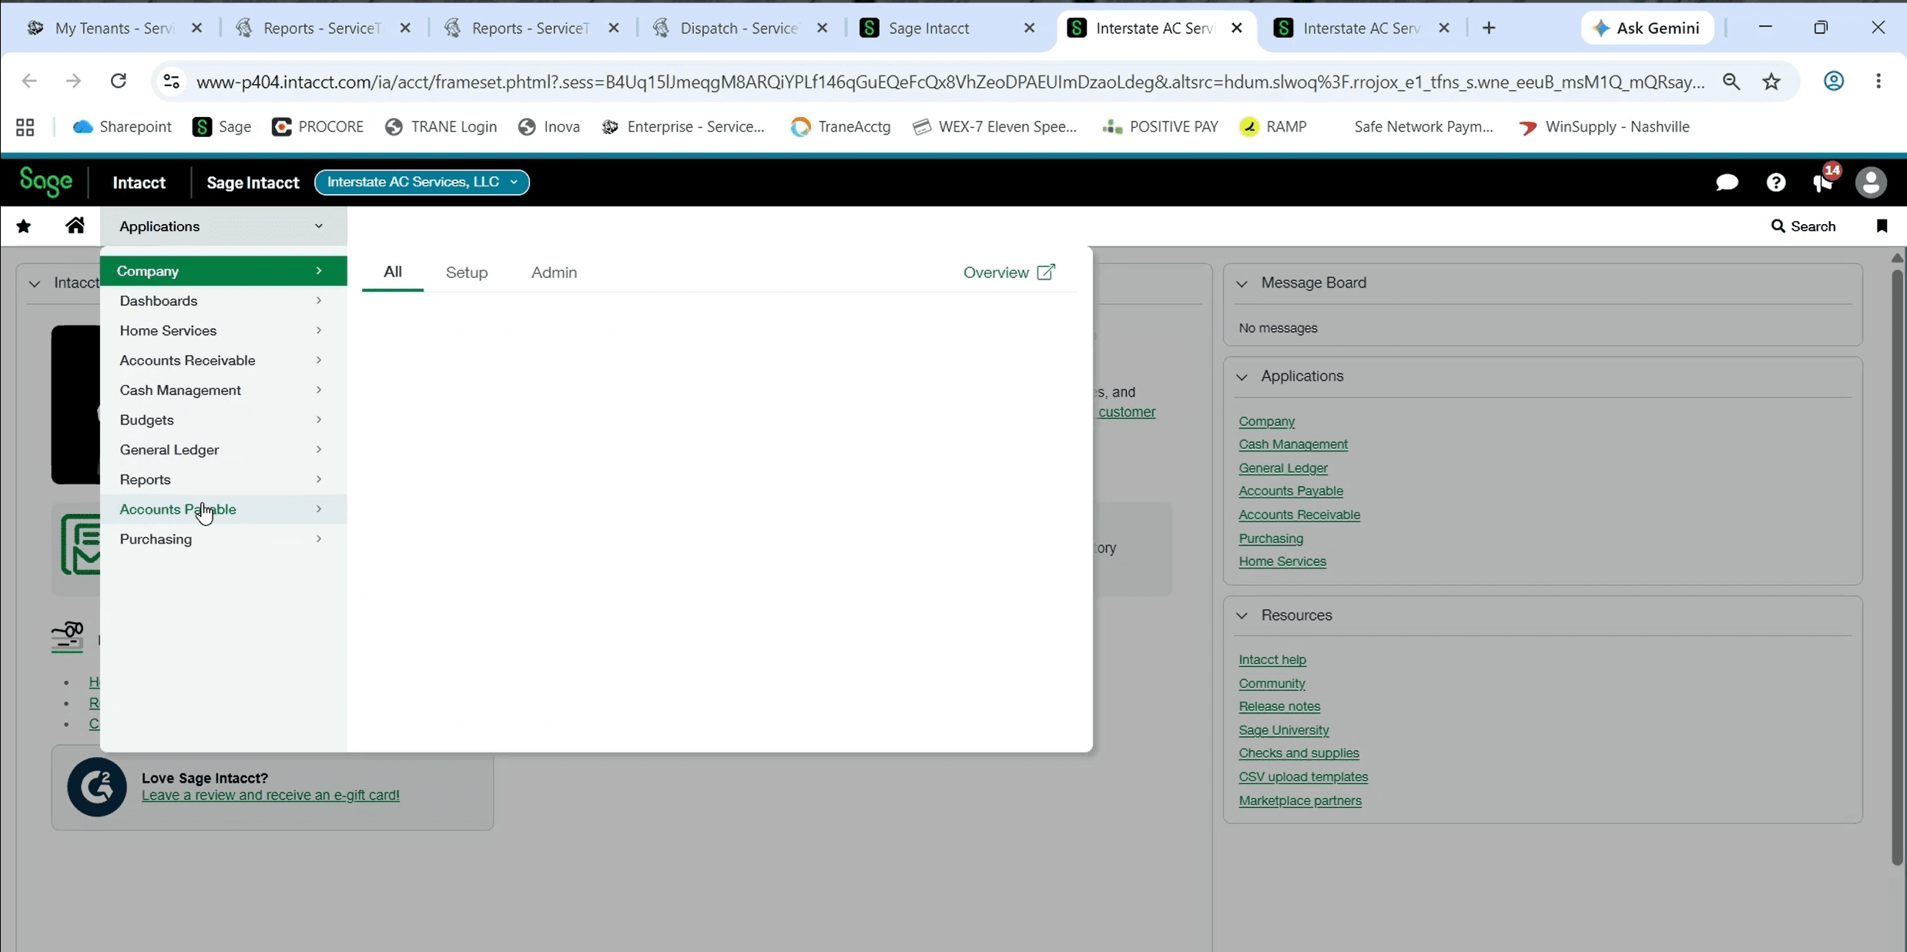Open the Interstate AC Services, LLC dropdown
Screen dimensions: 1907x952
[x=422, y=183]
